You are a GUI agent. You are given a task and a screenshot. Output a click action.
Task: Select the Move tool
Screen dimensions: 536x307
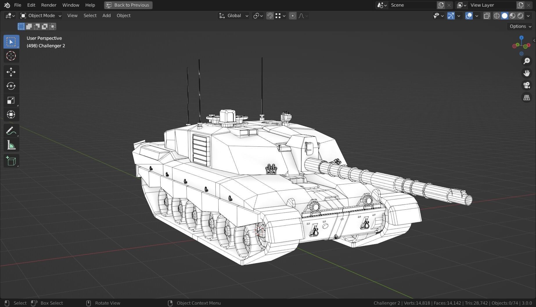(x=11, y=72)
